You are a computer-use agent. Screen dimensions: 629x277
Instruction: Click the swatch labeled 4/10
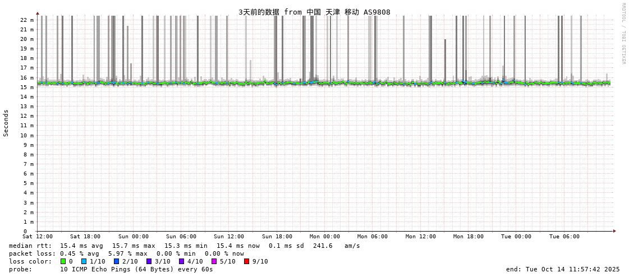tap(181, 261)
